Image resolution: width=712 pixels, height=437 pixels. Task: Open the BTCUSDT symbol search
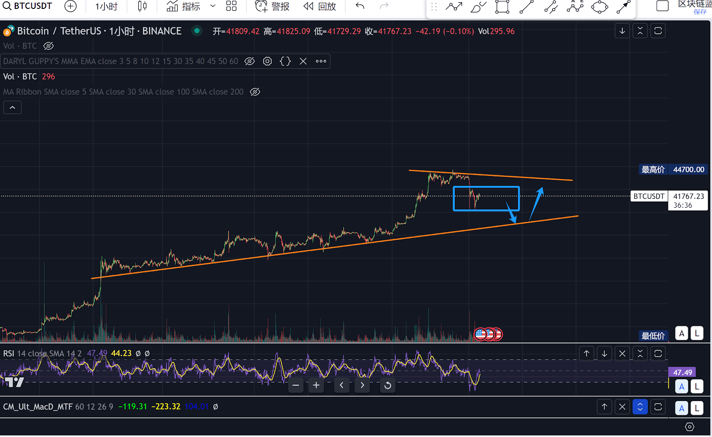click(28, 6)
